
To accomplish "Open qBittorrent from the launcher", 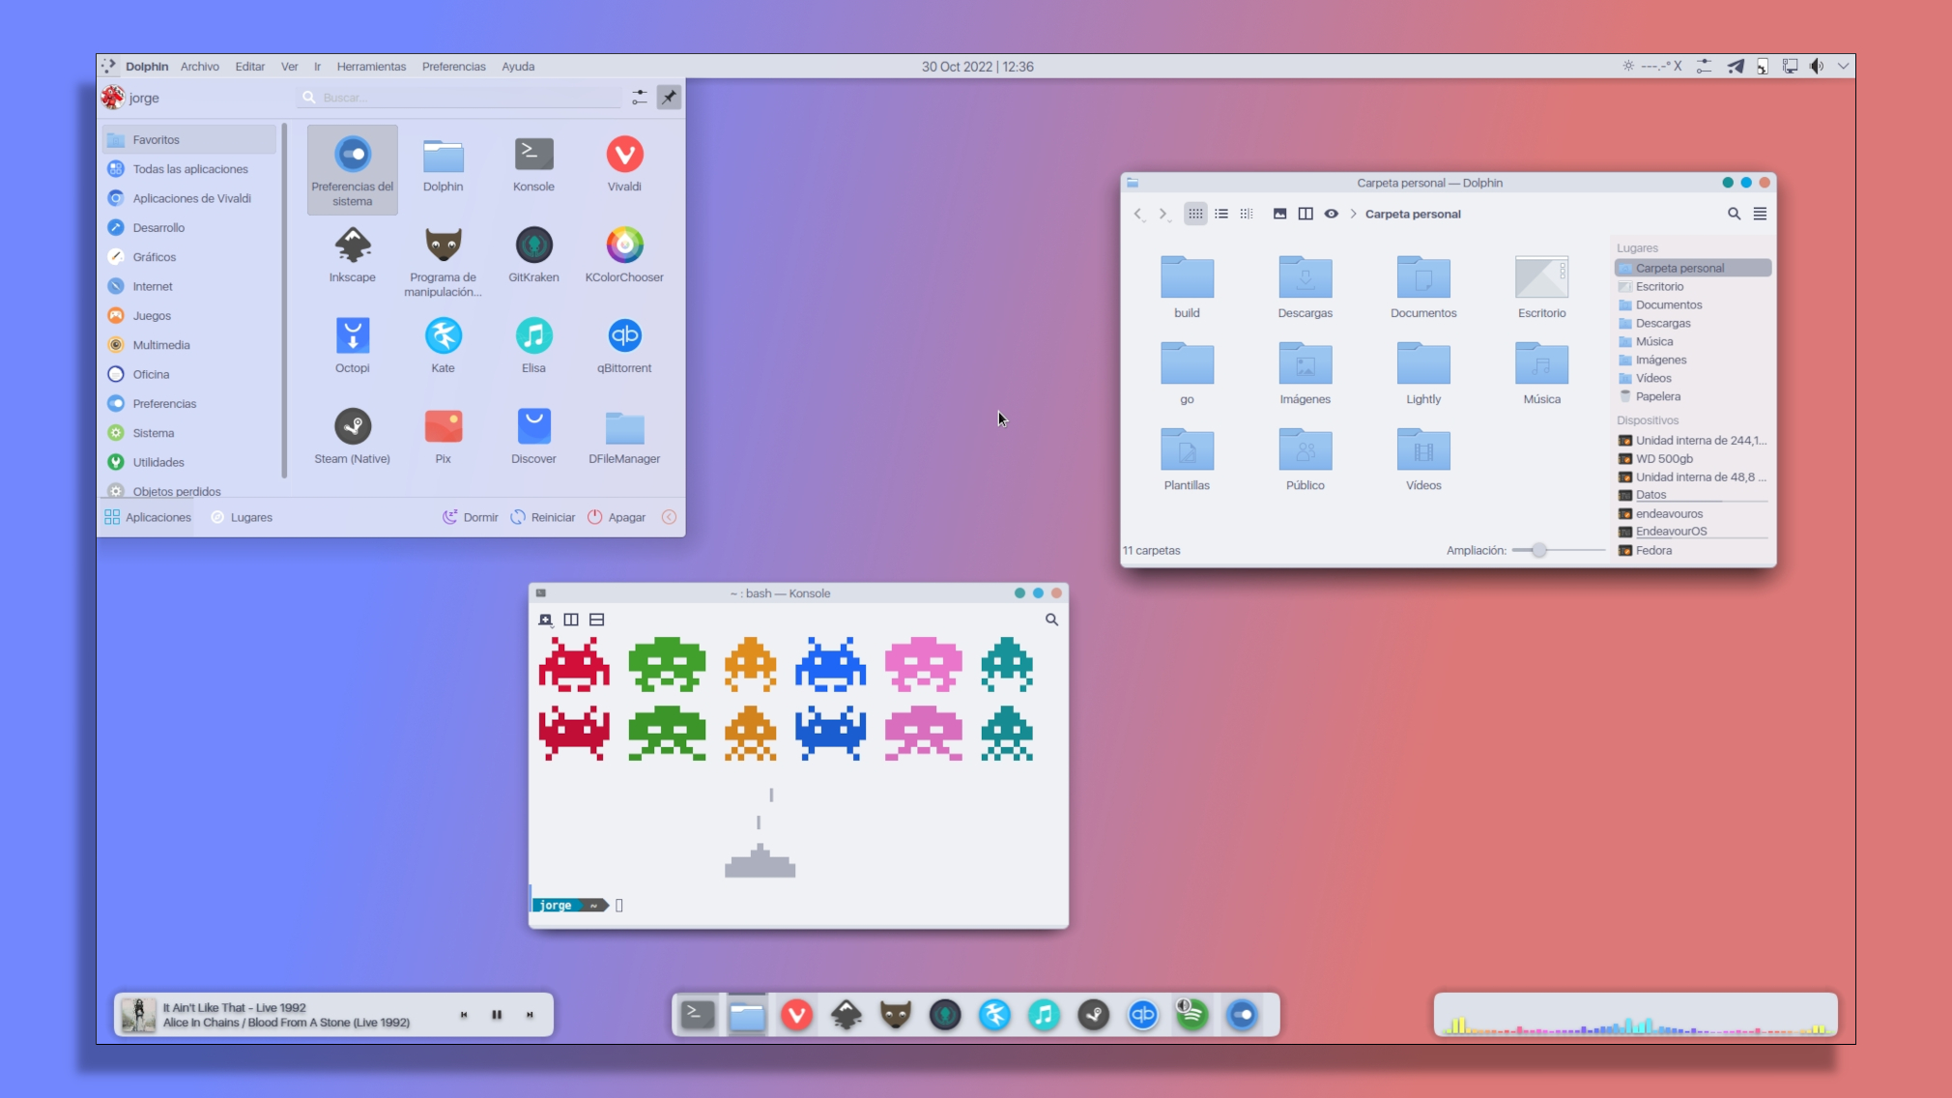I will click(x=624, y=335).
